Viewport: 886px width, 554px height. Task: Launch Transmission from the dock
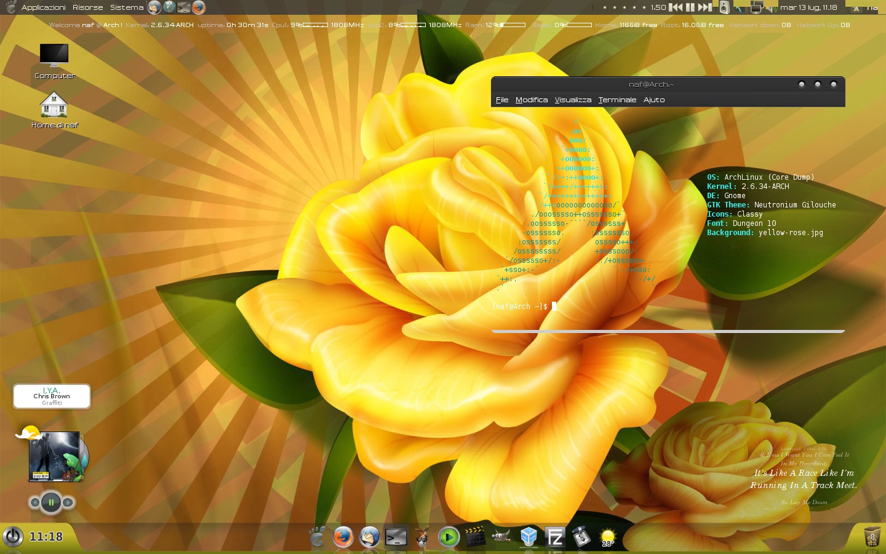click(581, 537)
